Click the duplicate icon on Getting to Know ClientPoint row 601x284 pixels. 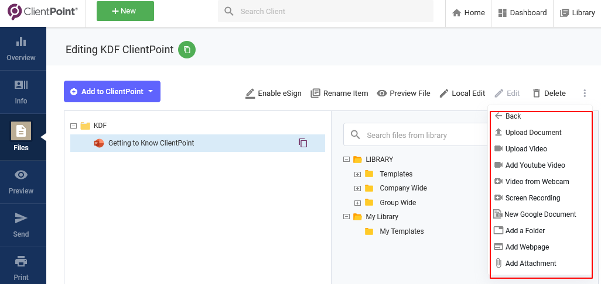coord(303,143)
